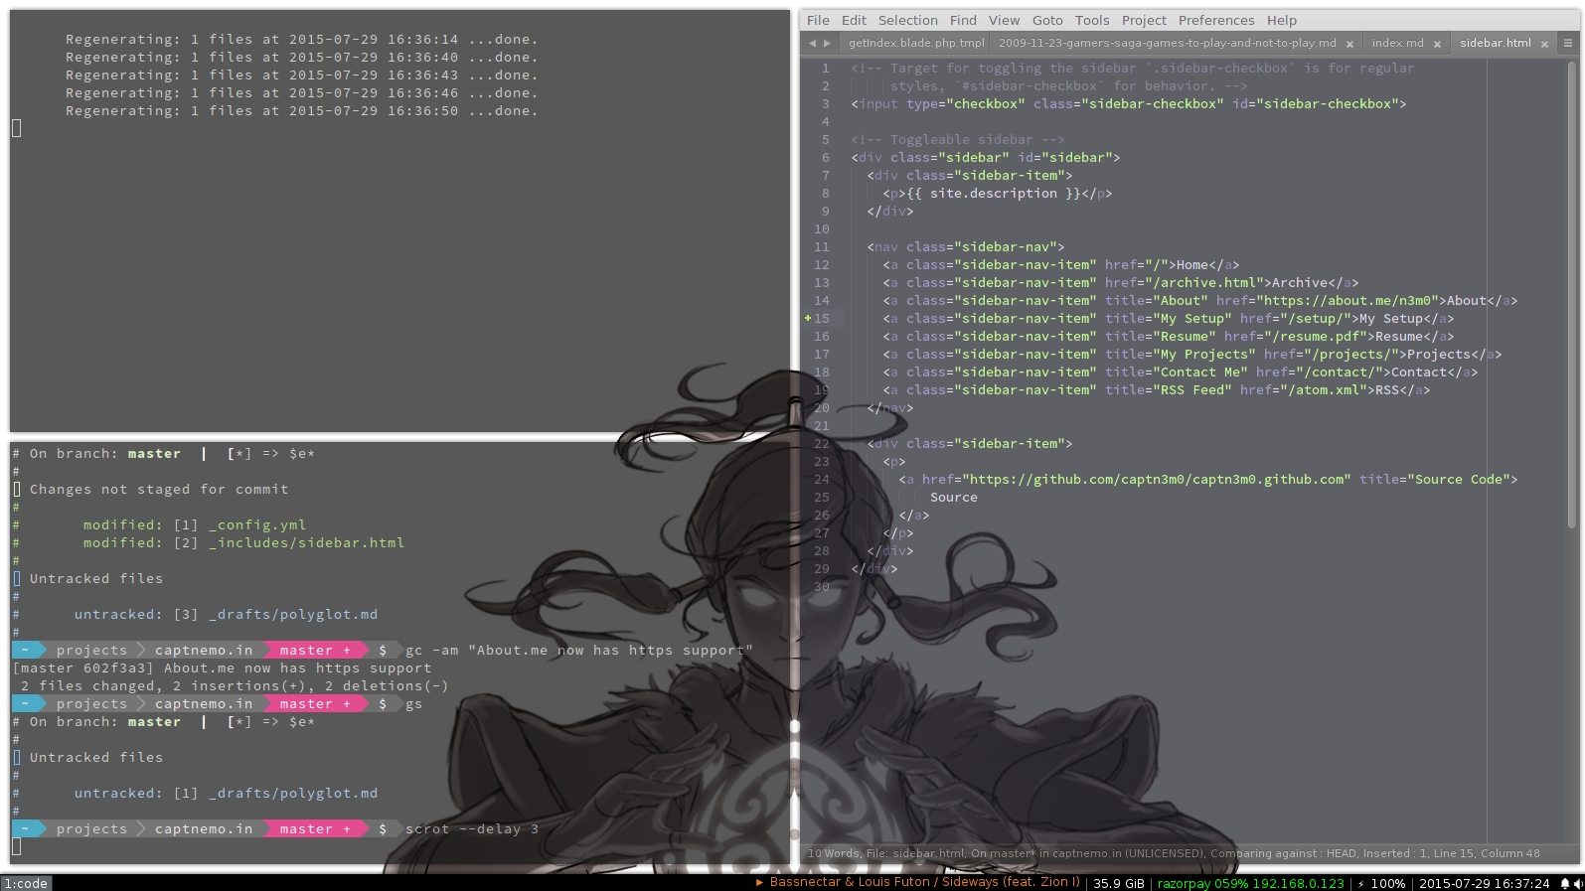1585x891 pixels.
Task: Click the clock showing 16:37:24
Action: tap(1484, 883)
